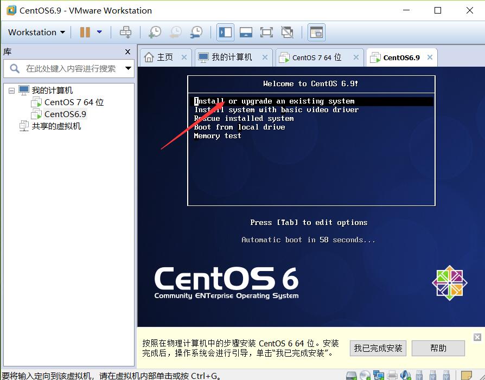Click the printer status bar icon

[392, 375]
